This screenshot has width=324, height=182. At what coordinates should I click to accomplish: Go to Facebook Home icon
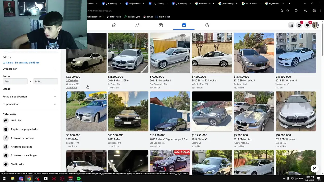coord(114,25)
